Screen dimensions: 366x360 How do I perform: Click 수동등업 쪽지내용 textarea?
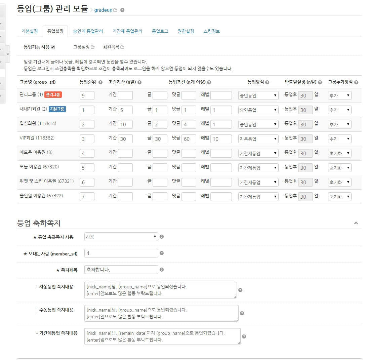[161, 313]
